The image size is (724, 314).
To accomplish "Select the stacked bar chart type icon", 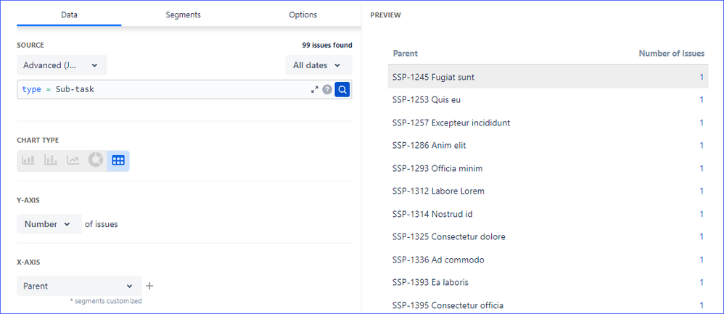I will 50,160.
